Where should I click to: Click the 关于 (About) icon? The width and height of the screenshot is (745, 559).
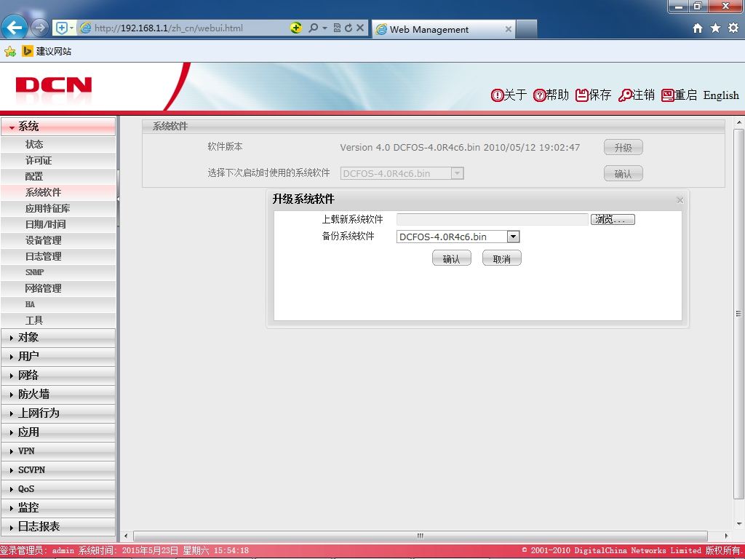[496, 95]
